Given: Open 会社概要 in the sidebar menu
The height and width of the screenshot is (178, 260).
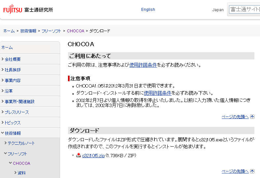Looking at the screenshot, I should tap(13, 59).
